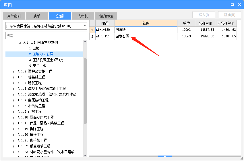Open the 我的数据 tab
244x161 pixels.
click(106, 16)
